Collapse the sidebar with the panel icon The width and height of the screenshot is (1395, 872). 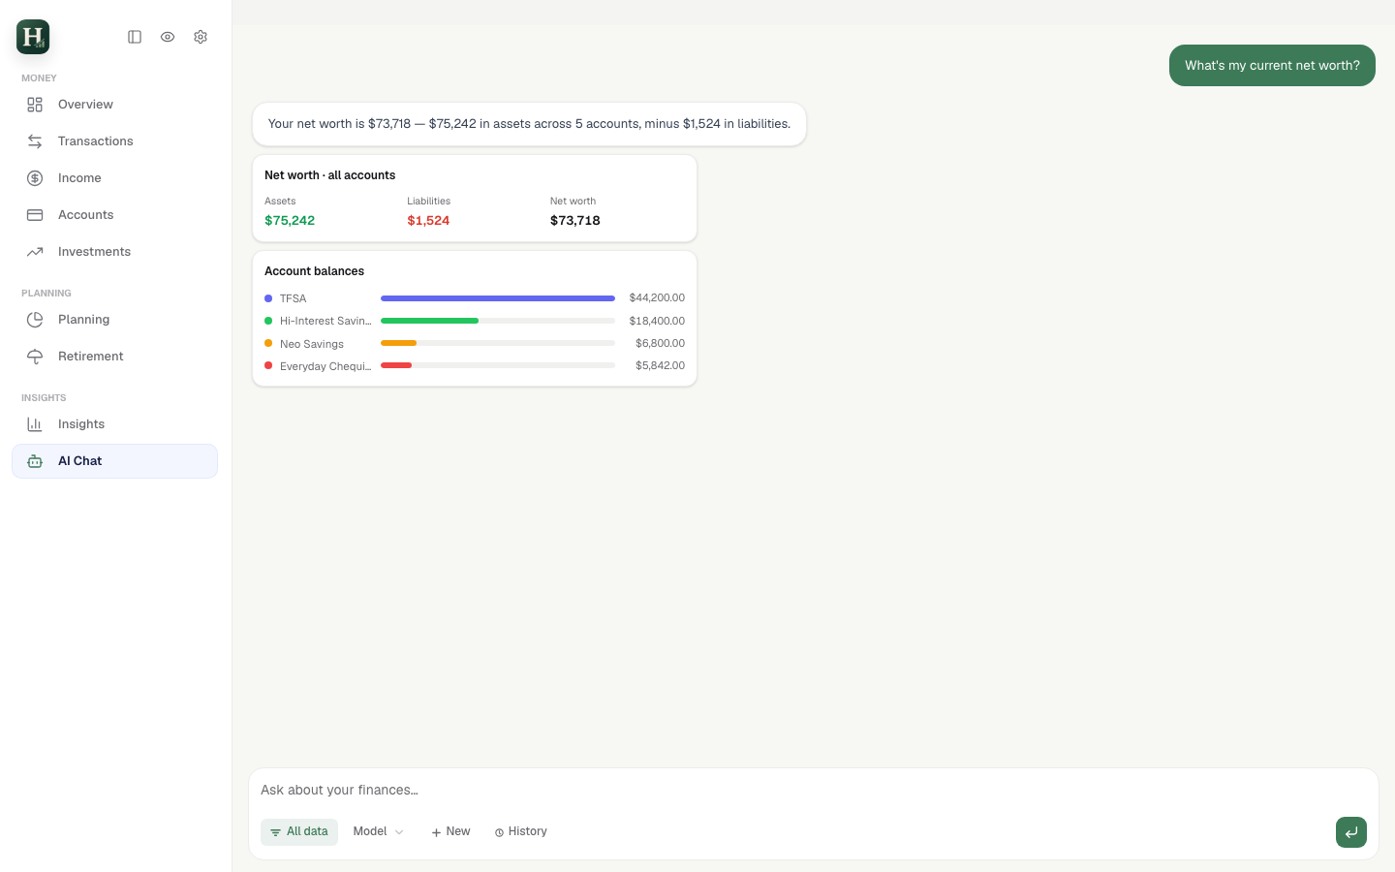pyautogui.click(x=135, y=37)
